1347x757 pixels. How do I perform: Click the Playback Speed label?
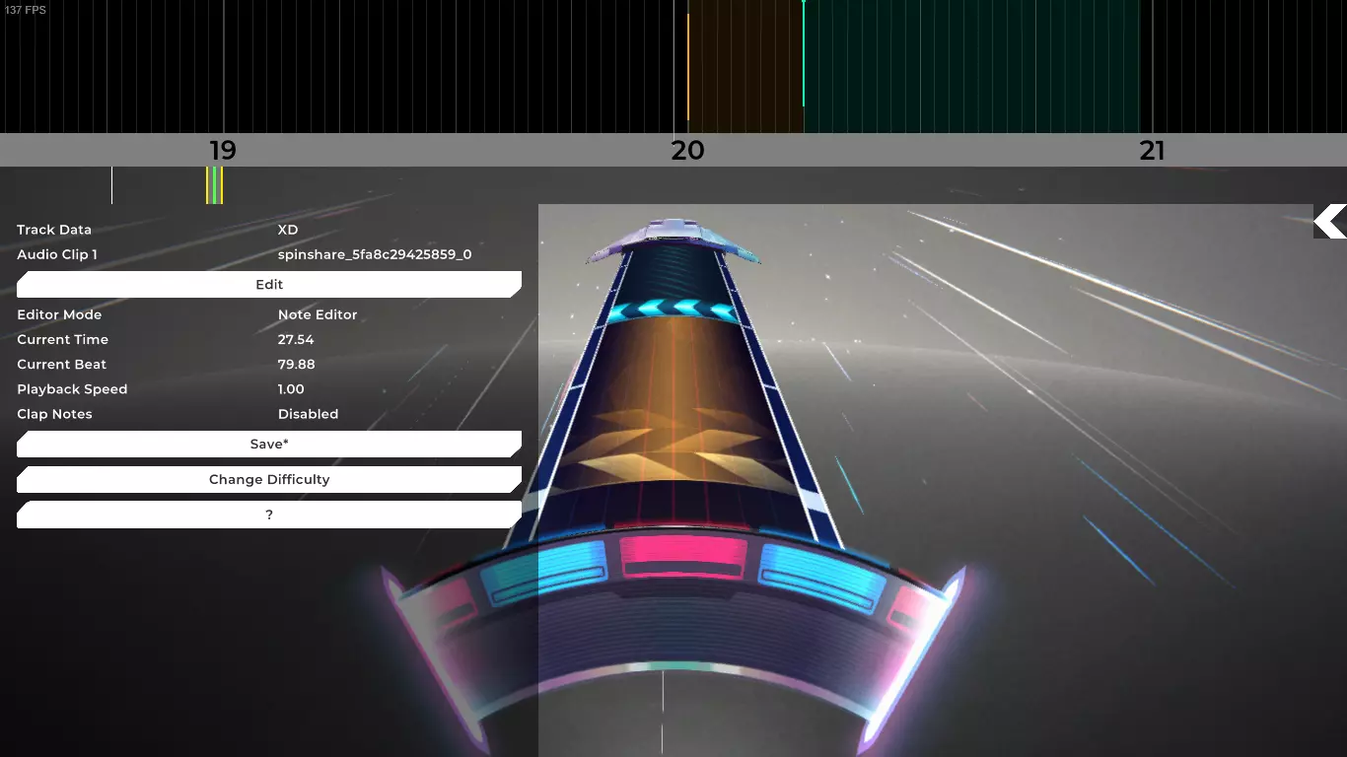[72, 389]
